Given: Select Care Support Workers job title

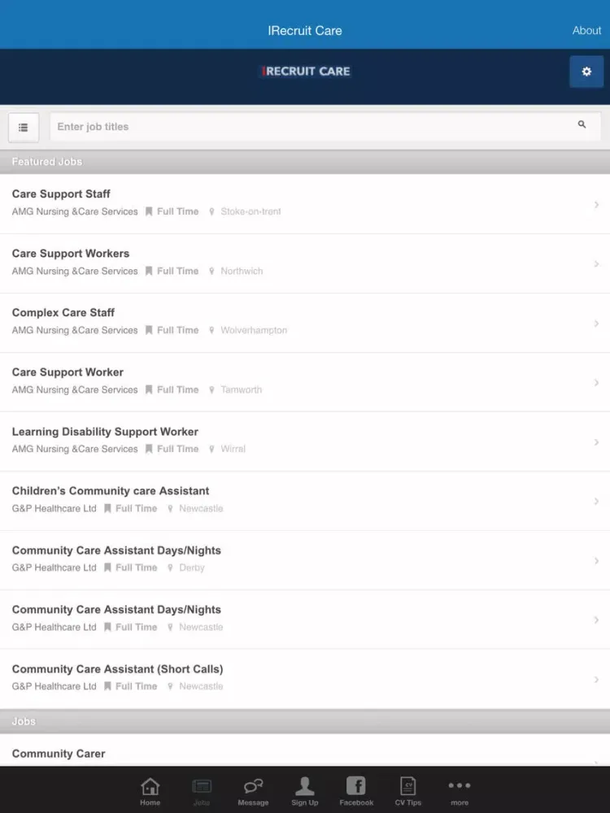Looking at the screenshot, I should point(71,254).
